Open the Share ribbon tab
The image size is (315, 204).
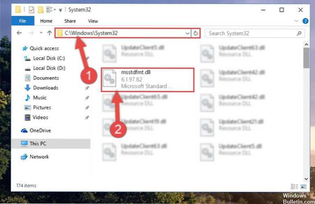pos(70,21)
